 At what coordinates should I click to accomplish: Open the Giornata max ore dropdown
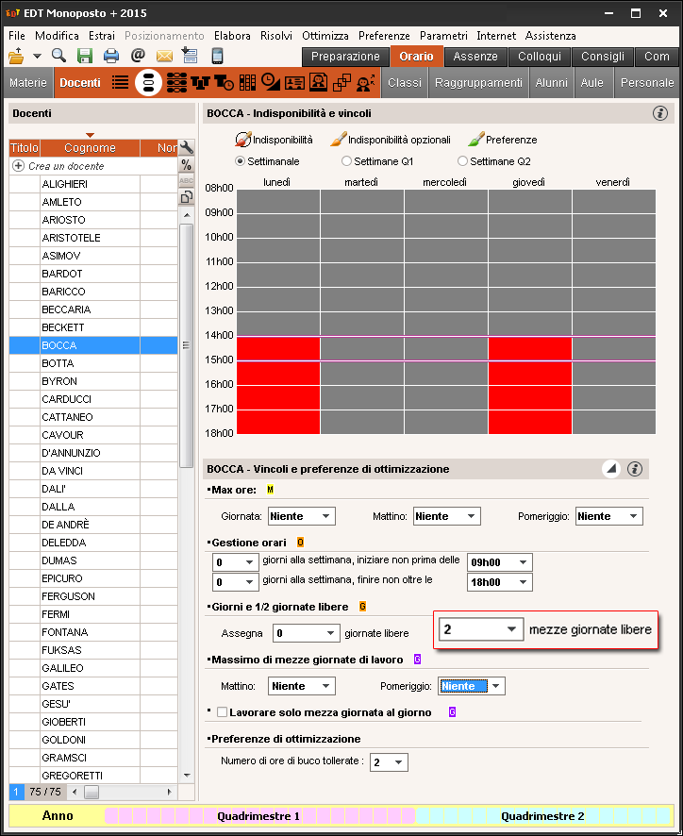pos(301,516)
